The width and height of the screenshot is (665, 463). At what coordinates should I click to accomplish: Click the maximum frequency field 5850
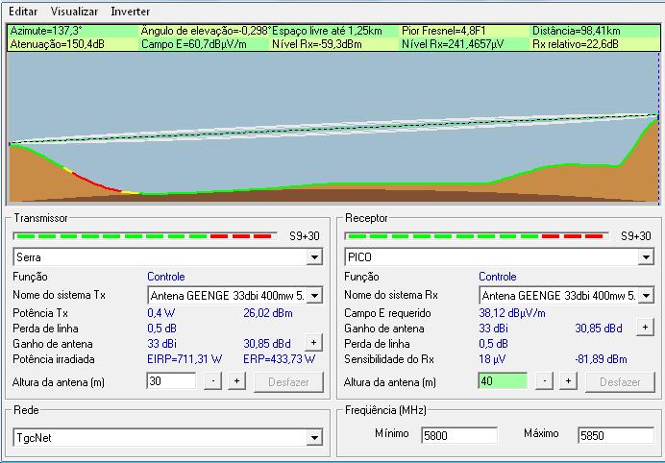tap(616, 435)
